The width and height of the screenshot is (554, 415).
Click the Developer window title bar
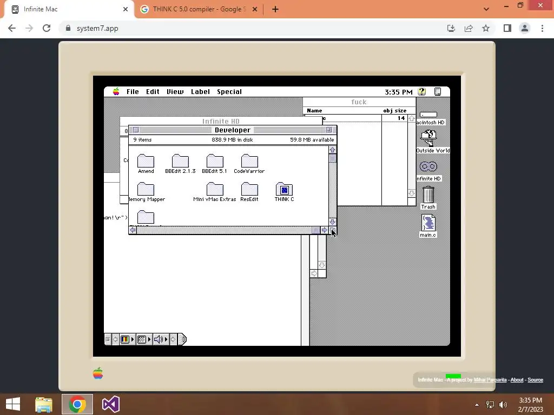coord(233,130)
